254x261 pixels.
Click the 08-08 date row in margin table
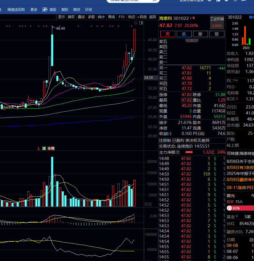[240, 245]
